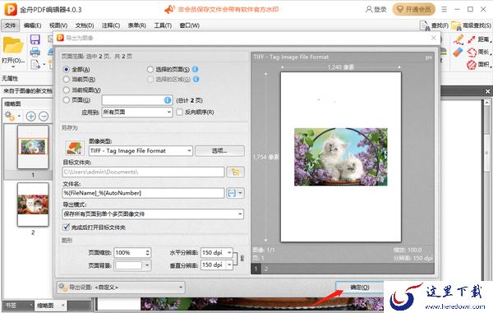The image size is (493, 313).
Task: Click the large Open folder icon
Action: click(13, 45)
